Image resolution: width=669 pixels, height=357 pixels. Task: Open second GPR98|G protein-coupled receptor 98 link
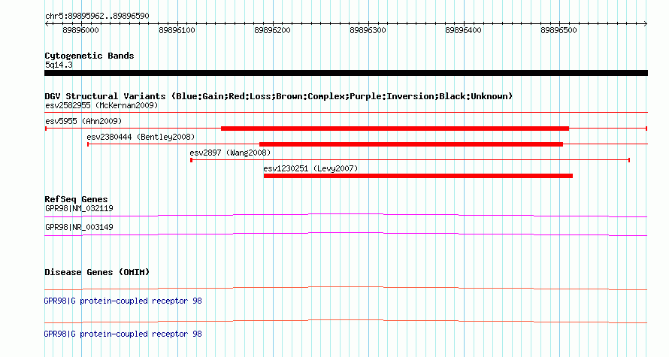tap(123, 334)
